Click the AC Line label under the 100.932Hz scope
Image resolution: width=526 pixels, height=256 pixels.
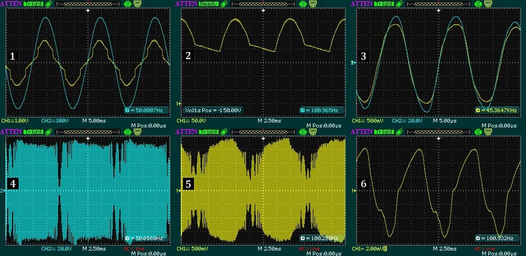coord(485,249)
